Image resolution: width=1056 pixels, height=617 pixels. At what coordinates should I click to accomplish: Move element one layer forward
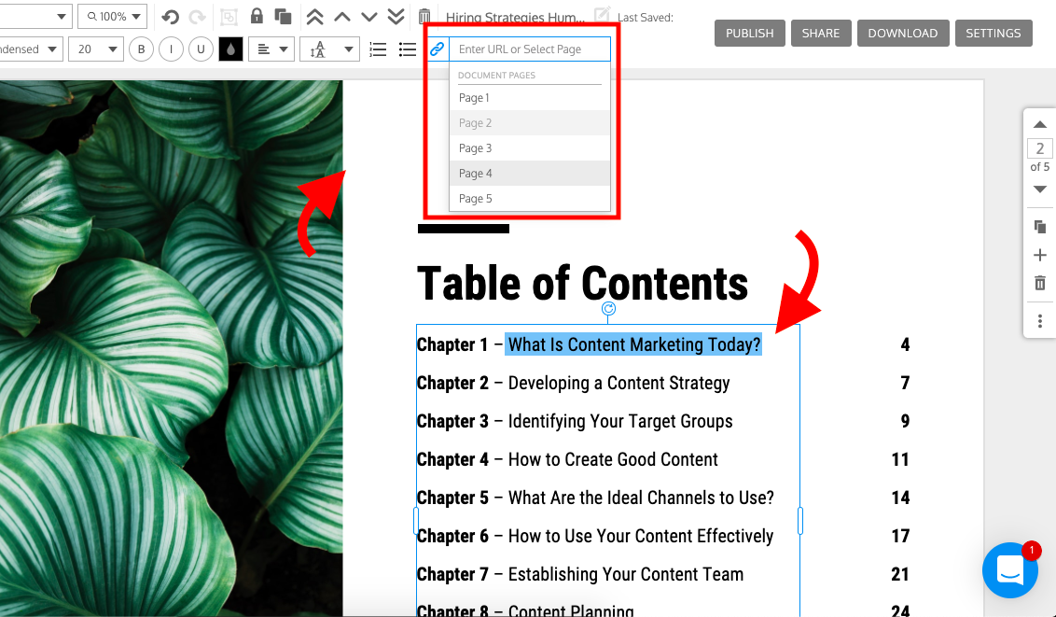click(x=342, y=17)
